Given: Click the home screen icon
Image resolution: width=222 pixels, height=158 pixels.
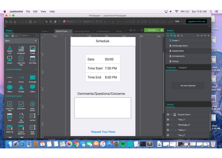Looking at the screenshot, I should [x=131, y=30].
